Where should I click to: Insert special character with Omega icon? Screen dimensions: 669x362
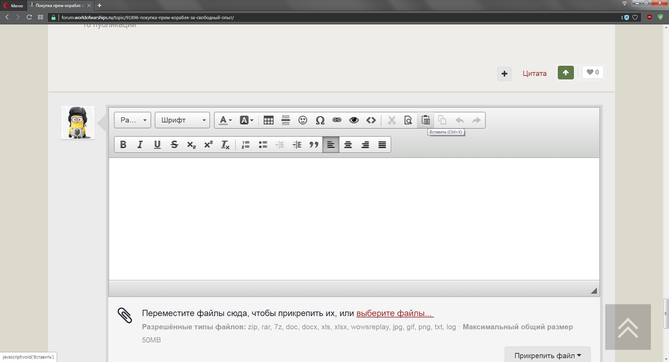[320, 120]
